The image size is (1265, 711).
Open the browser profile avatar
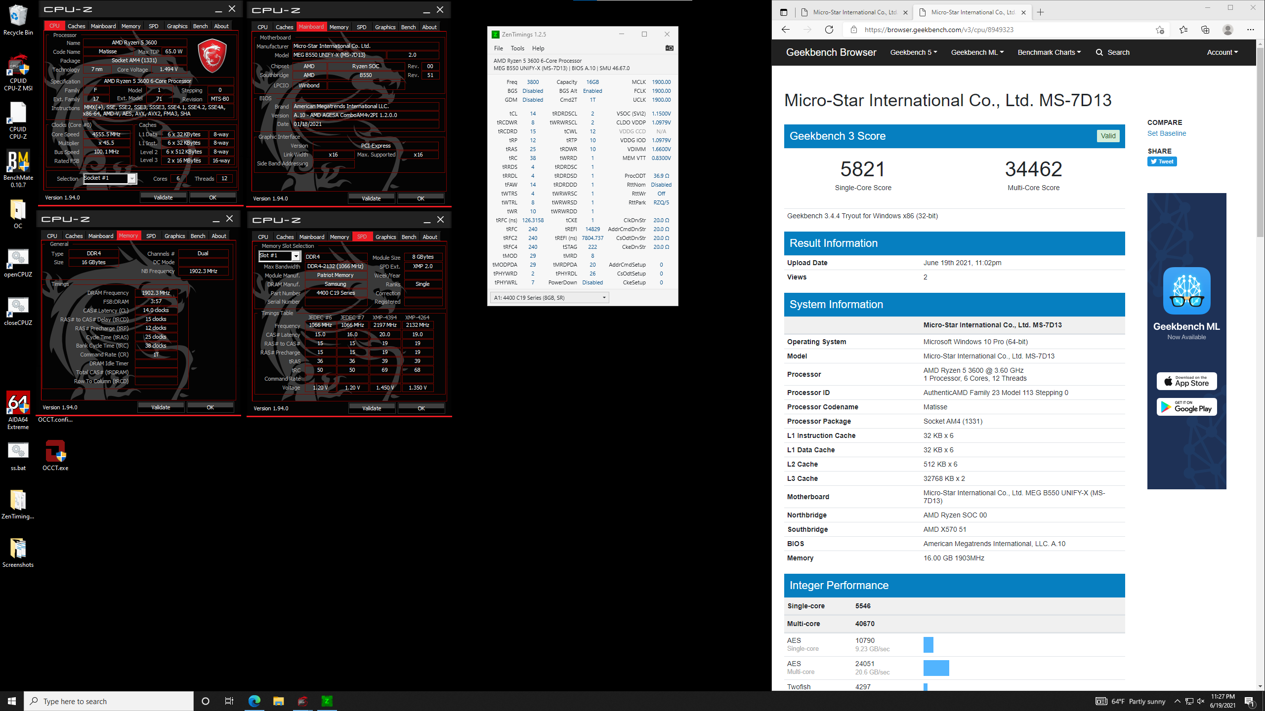coord(1228,30)
